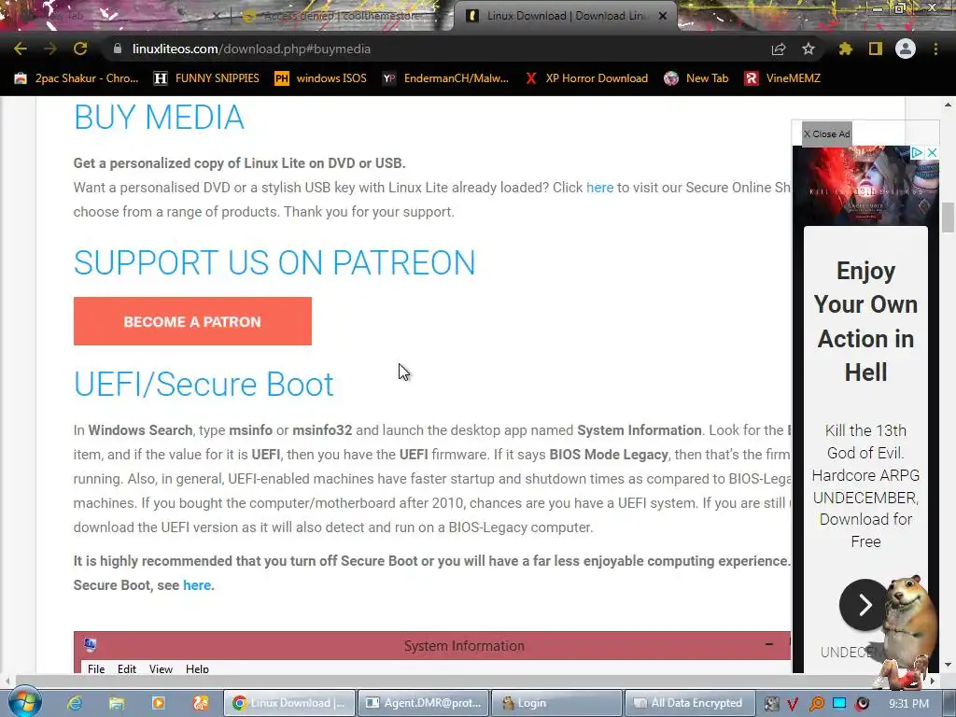Image resolution: width=956 pixels, height=717 pixels.
Task: Click the browser forward arrow
Action: point(50,49)
